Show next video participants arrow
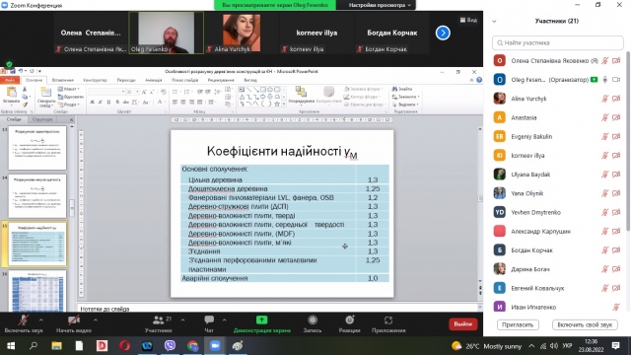This screenshot has width=631, height=355. pos(443,33)
